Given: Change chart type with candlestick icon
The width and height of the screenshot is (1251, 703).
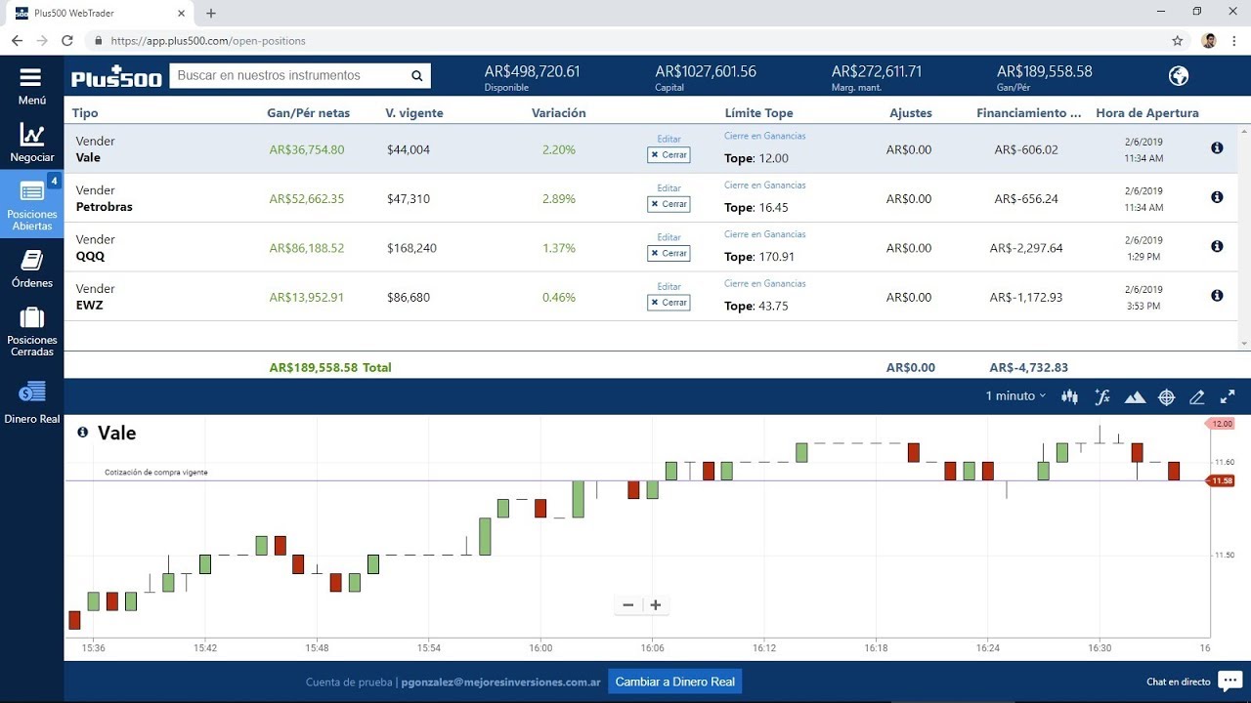Looking at the screenshot, I should pyautogui.click(x=1070, y=396).
